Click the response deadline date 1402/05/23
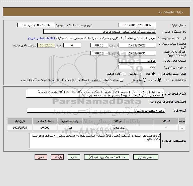The height and width of the screenshot is (186, 193). (137, 45)
